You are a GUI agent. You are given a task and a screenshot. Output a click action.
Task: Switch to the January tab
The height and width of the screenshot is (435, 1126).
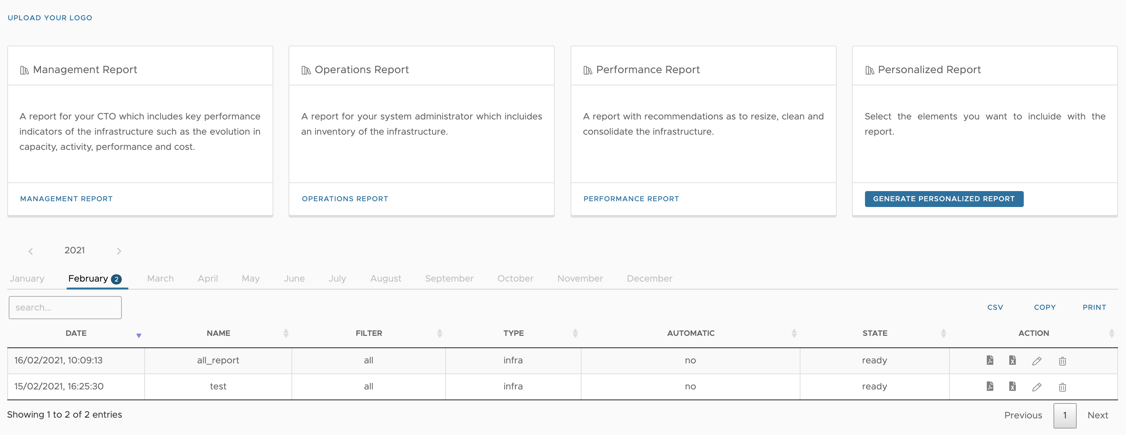coord(27,278)
